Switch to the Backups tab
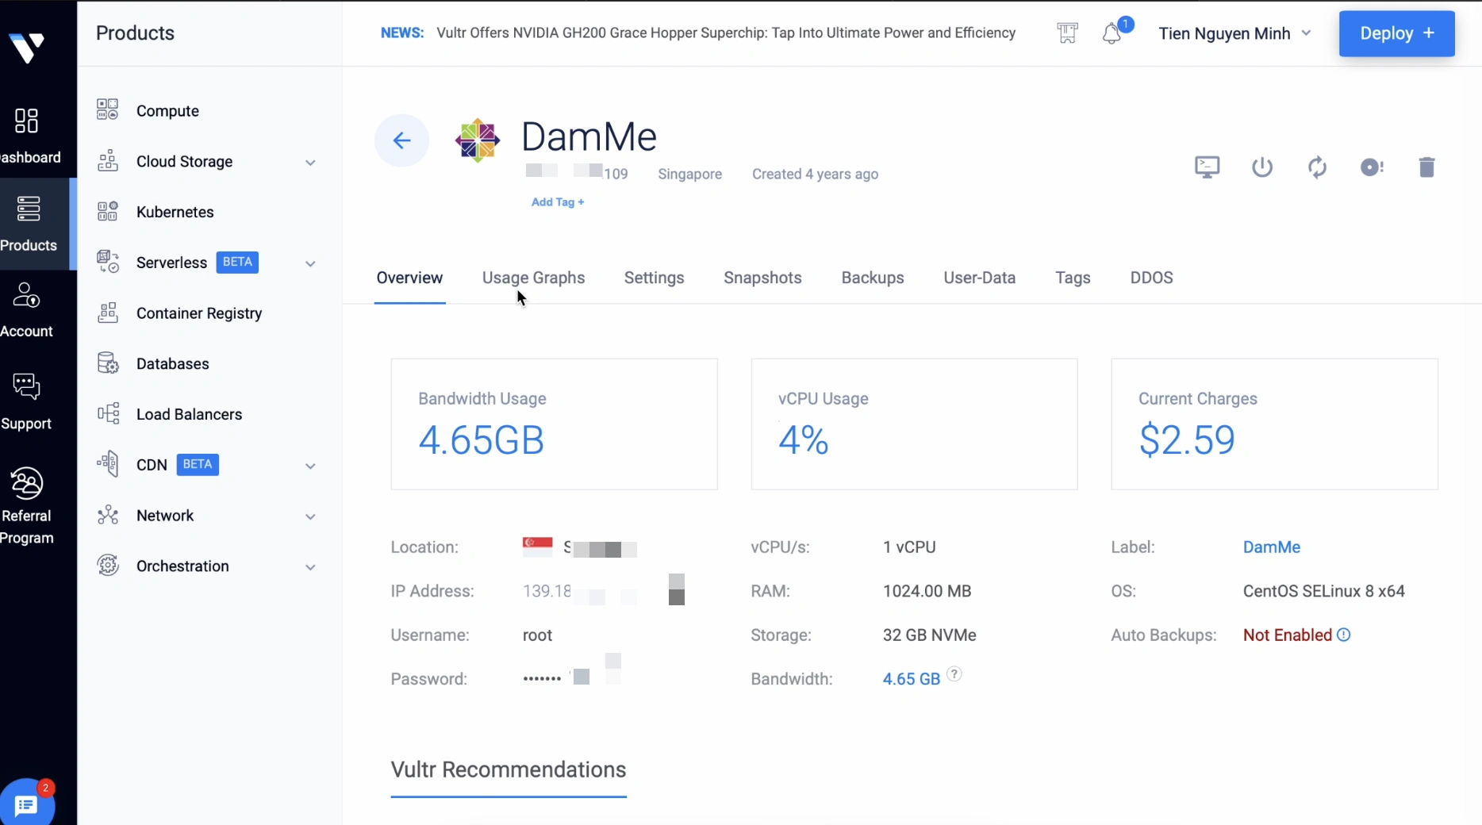Viewport: 1482px width, 825px height. [873, 278]
